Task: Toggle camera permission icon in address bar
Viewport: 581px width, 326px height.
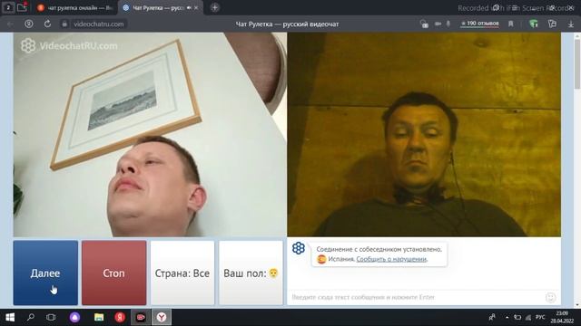Action: 438,24
